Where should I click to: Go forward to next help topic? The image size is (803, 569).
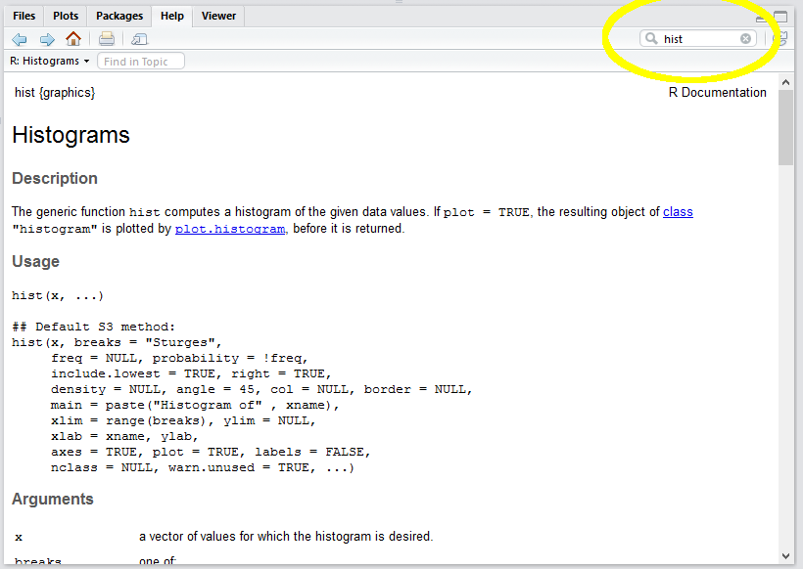click(46, 39)
